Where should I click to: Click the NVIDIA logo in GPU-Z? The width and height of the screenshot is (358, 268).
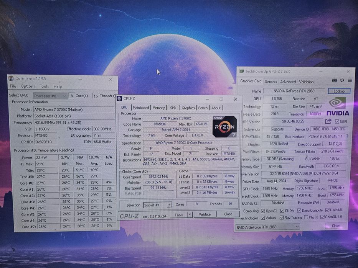(x=337, y=107)
